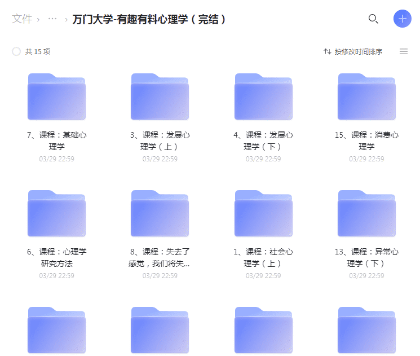
Task: Open folder icon for 7、课程：基础心理学
Action: (56, 97)
